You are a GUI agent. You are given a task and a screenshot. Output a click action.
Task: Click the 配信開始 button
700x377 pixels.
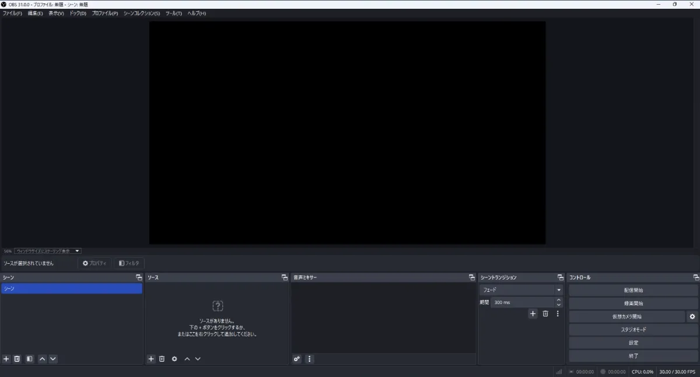tap(633, 290)
